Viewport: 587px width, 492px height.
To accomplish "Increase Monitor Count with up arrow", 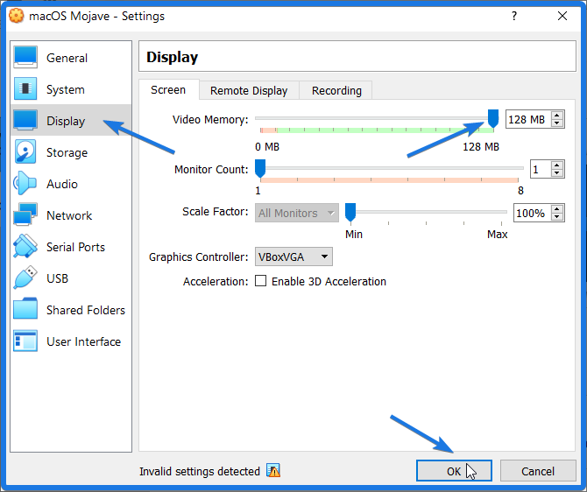I will (557, 165).
